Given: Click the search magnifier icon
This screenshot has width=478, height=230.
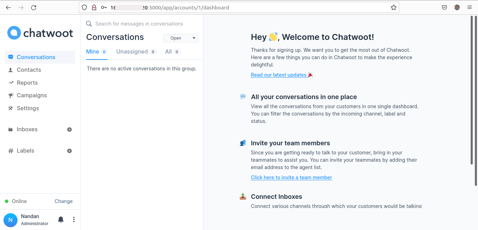Looking at the screenshot, I should point(89,23).
